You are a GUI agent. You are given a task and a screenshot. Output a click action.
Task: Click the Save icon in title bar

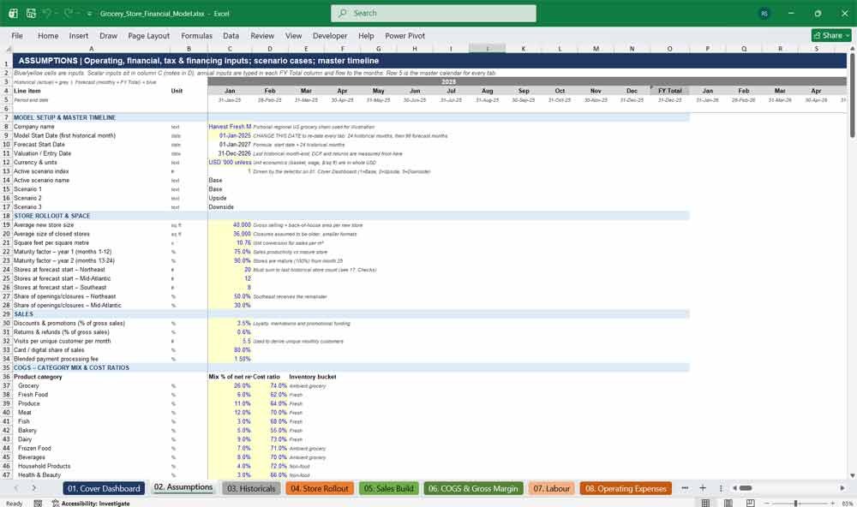click(31, 13)
